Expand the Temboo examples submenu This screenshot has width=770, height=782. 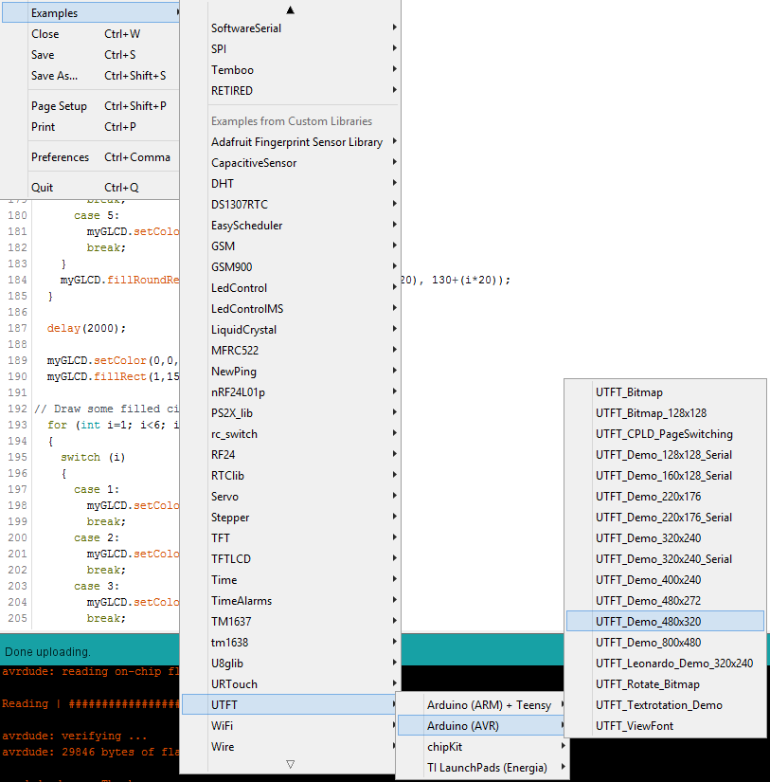290,70
